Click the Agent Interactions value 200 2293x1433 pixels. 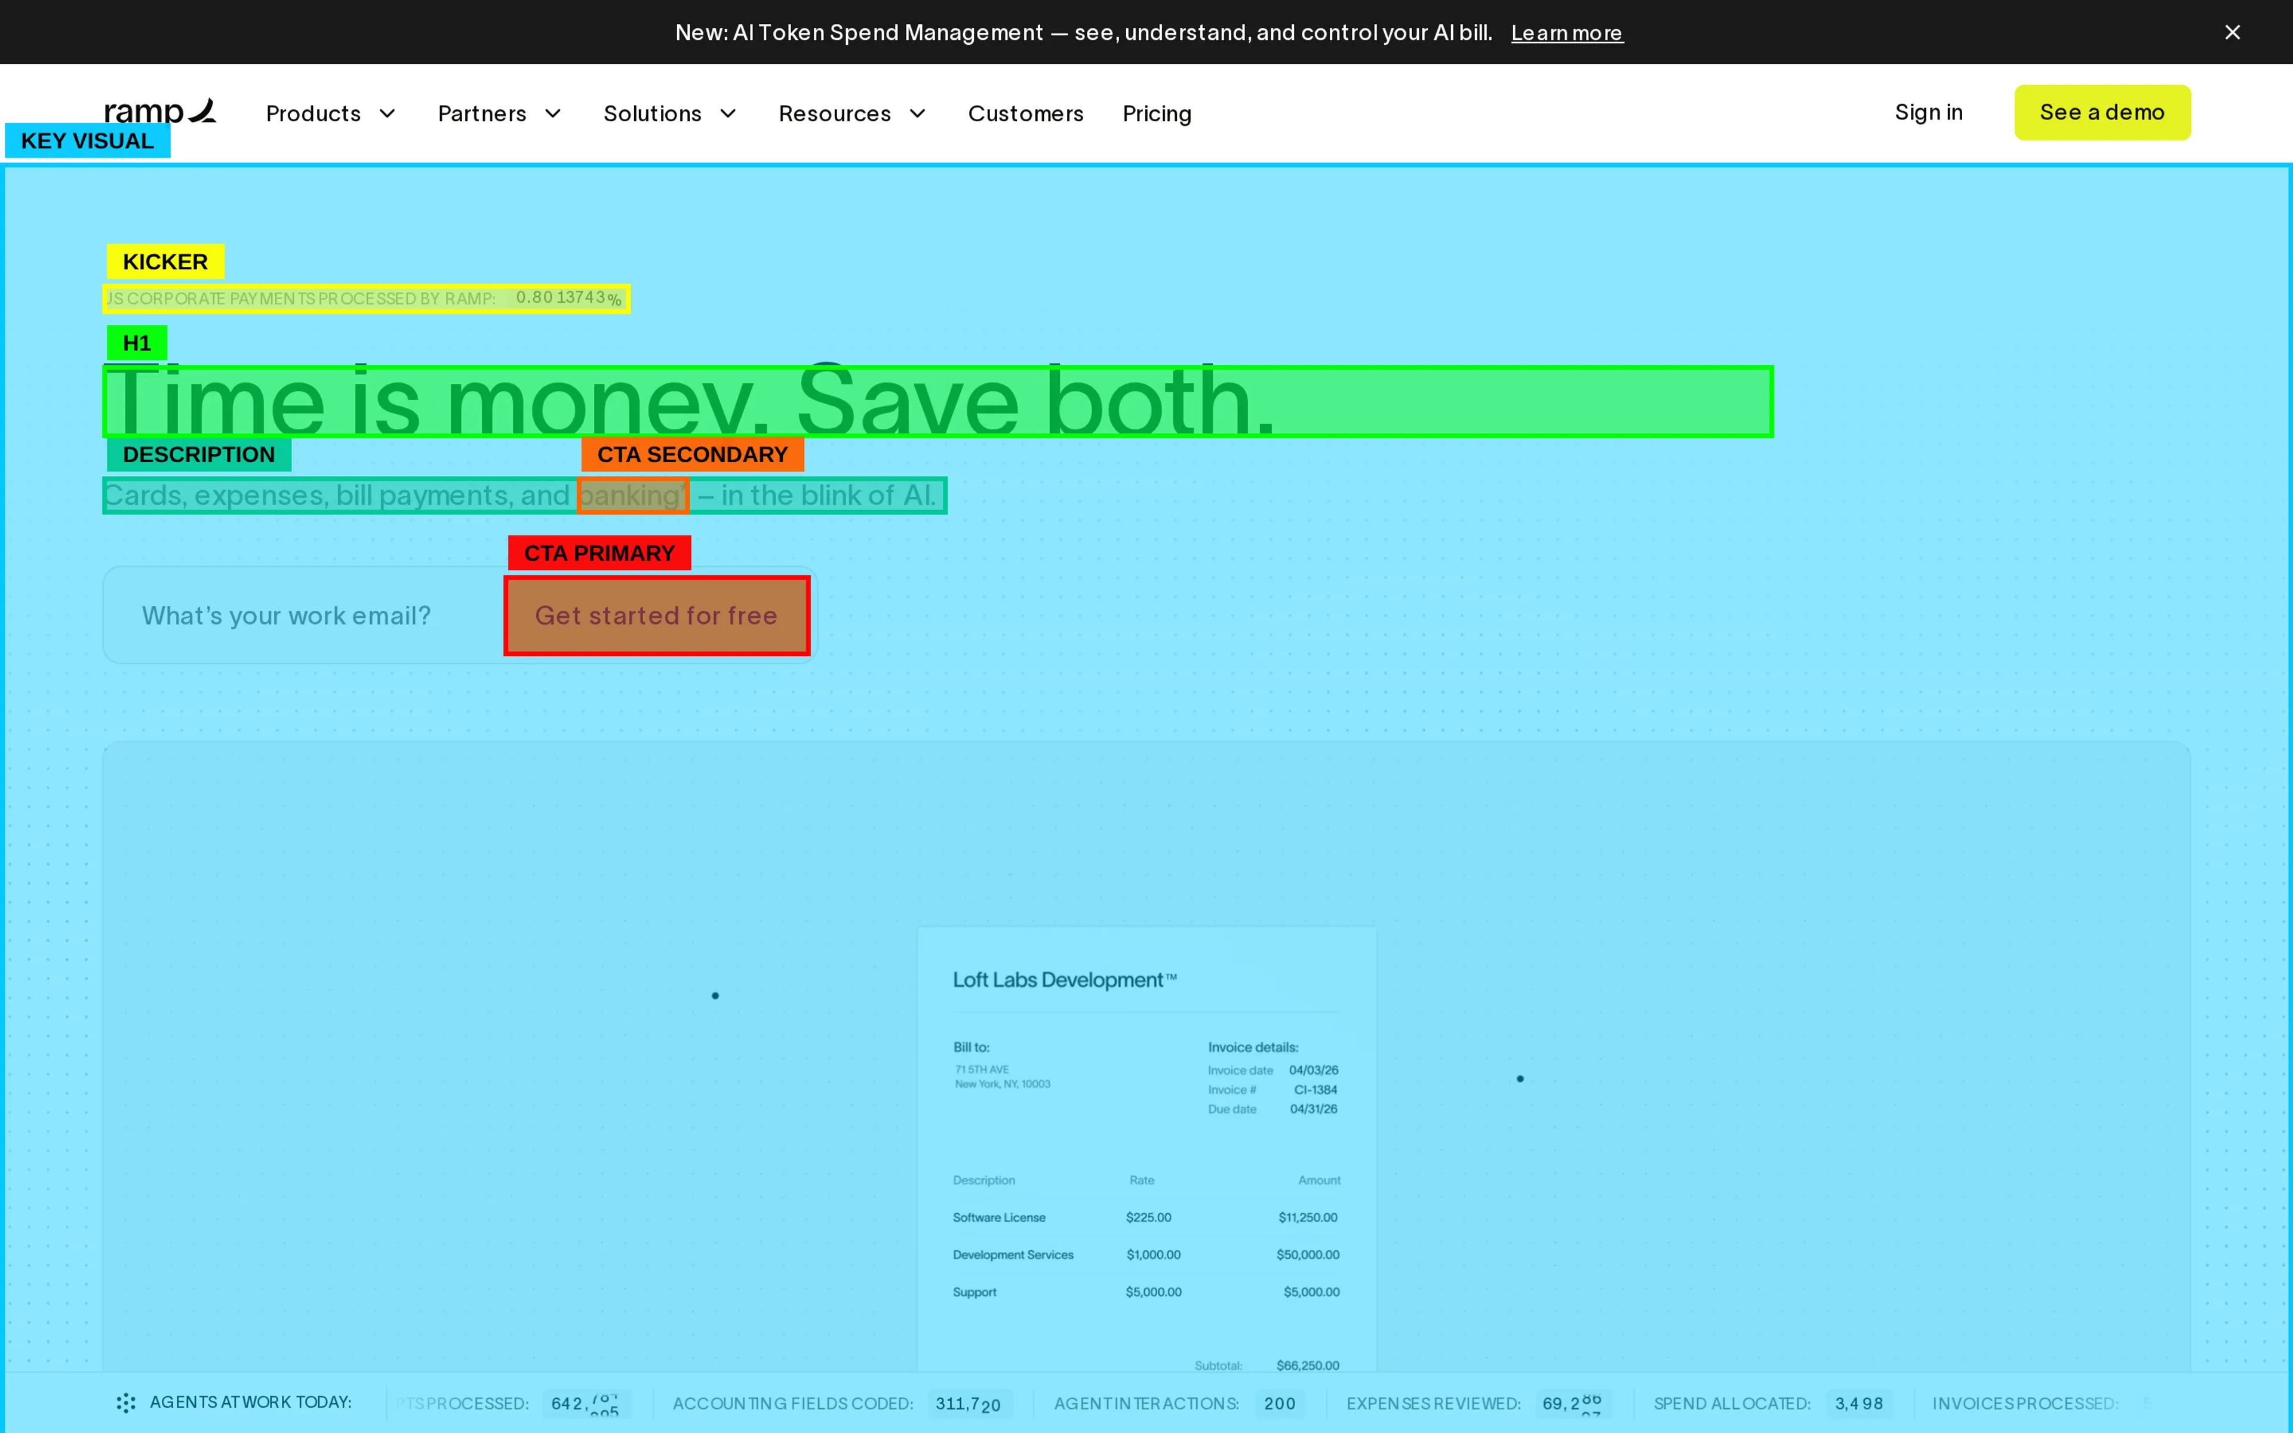pos(1279,1404)
